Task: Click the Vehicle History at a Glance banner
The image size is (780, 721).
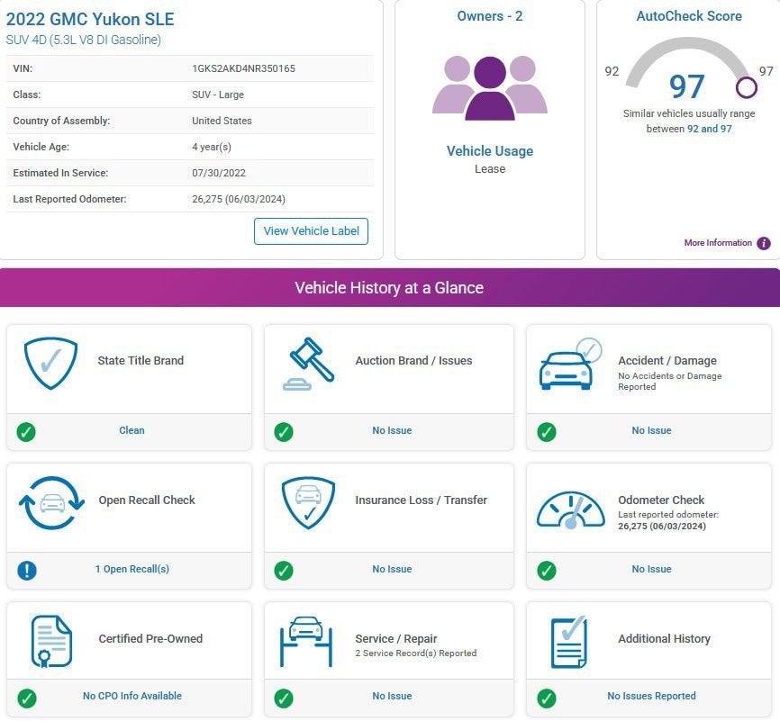Action: click(390, 287)
